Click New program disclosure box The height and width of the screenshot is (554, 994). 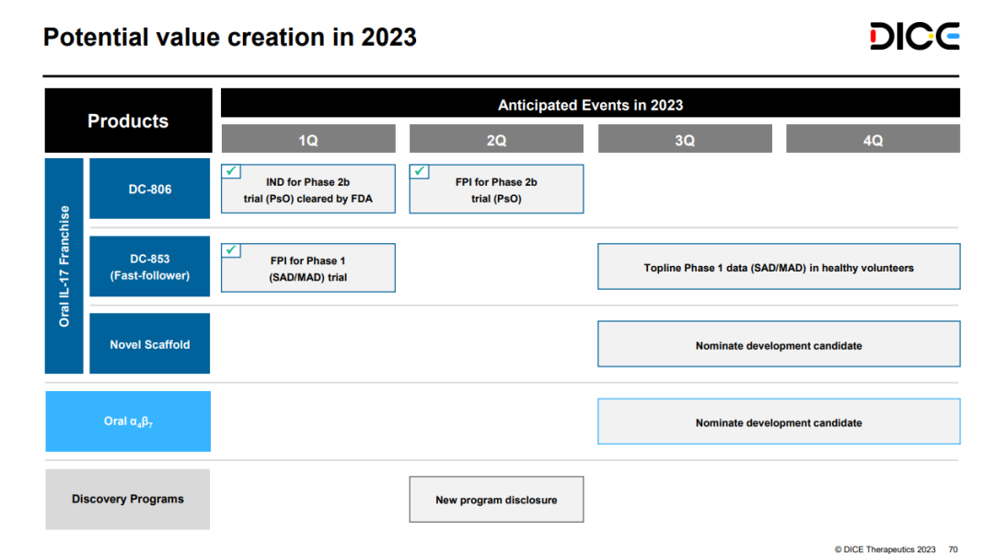coord(496,500)
